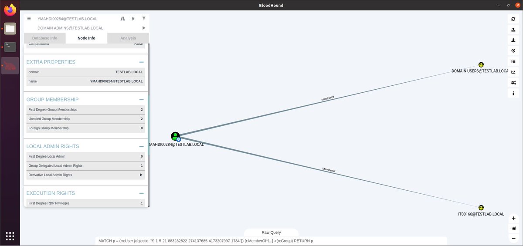Zoom out with the minus icon

513,238
